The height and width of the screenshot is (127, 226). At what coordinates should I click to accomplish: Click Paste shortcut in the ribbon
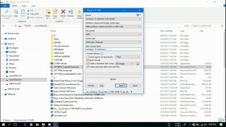pyautogui.click(x=35, y=18)
